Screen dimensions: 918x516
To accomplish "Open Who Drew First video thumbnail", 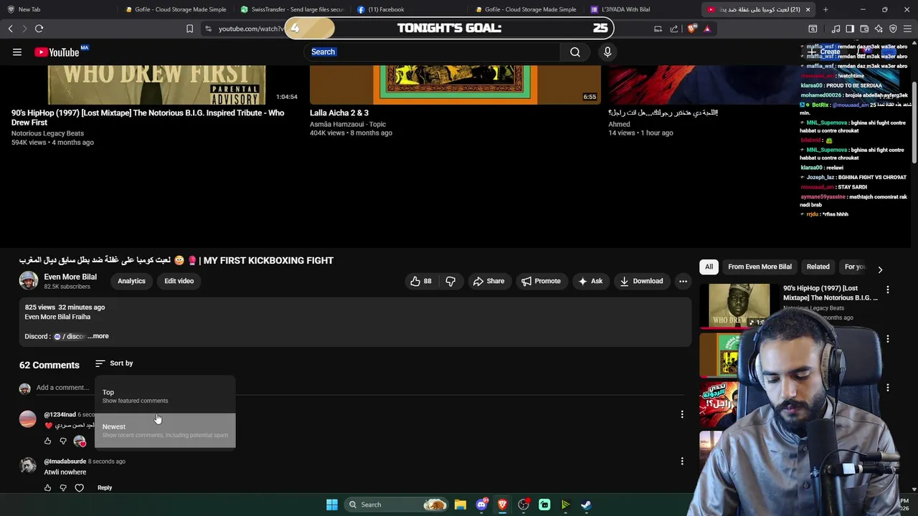I will pyautogui.click(x=156, y=85).
